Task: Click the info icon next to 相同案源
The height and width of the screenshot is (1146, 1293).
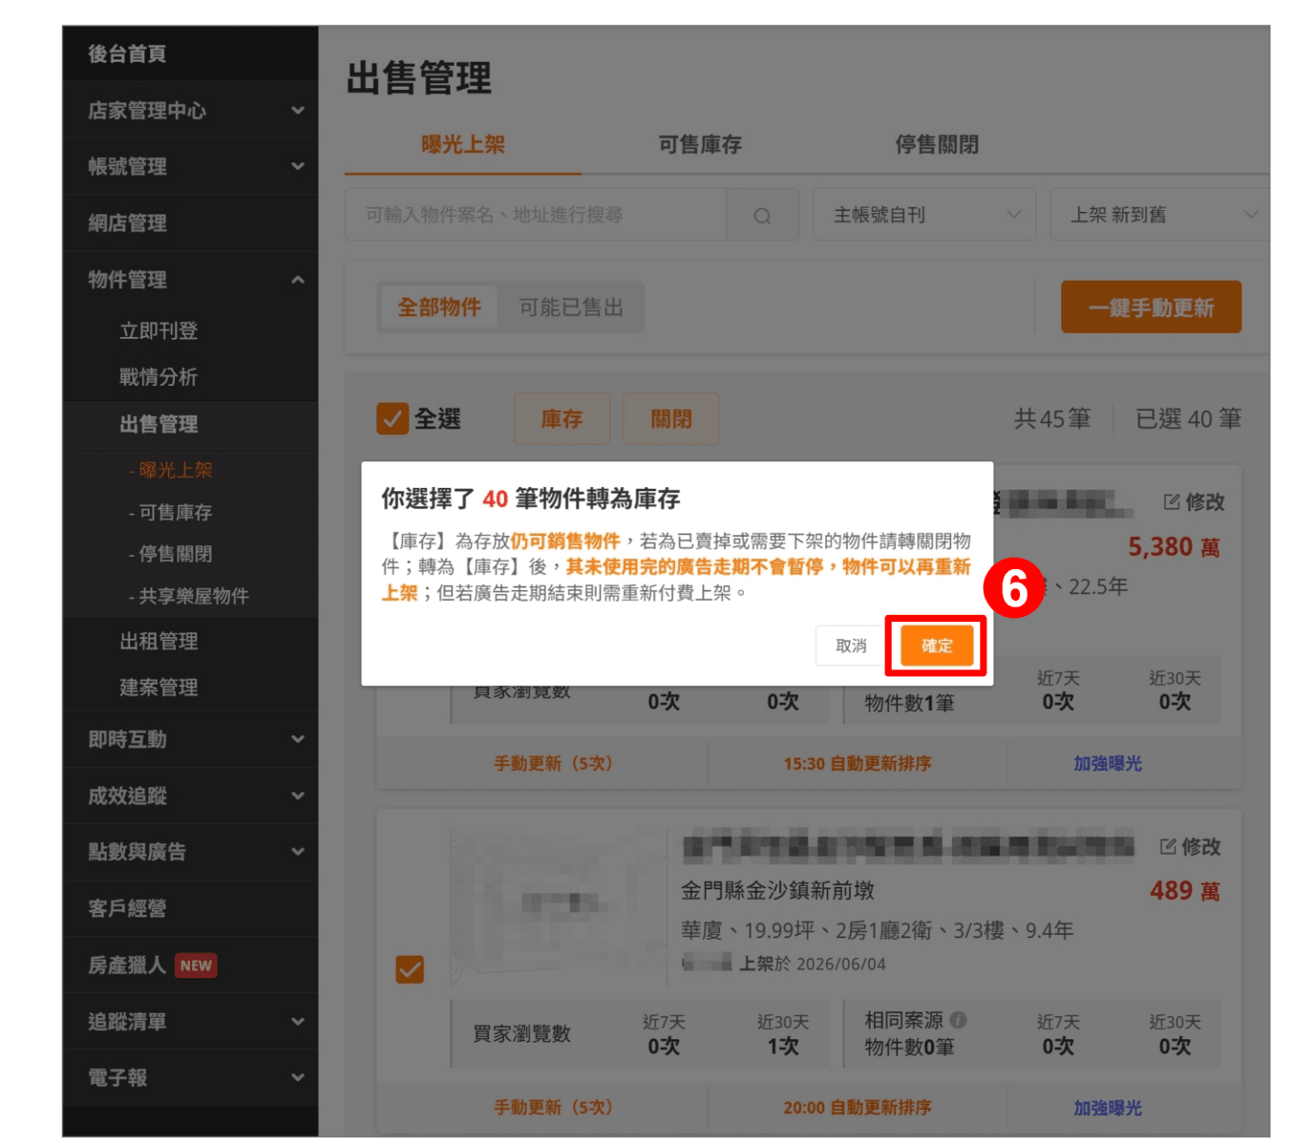Action: pyautogui.click(x=959, y=1020)
